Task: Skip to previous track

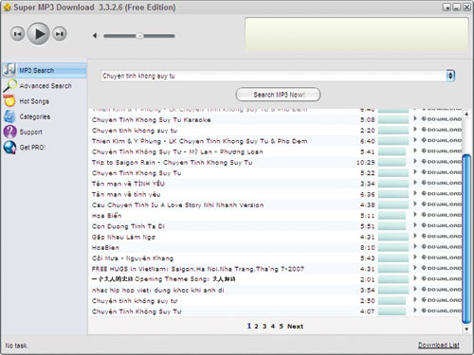Action: (17, 34)
